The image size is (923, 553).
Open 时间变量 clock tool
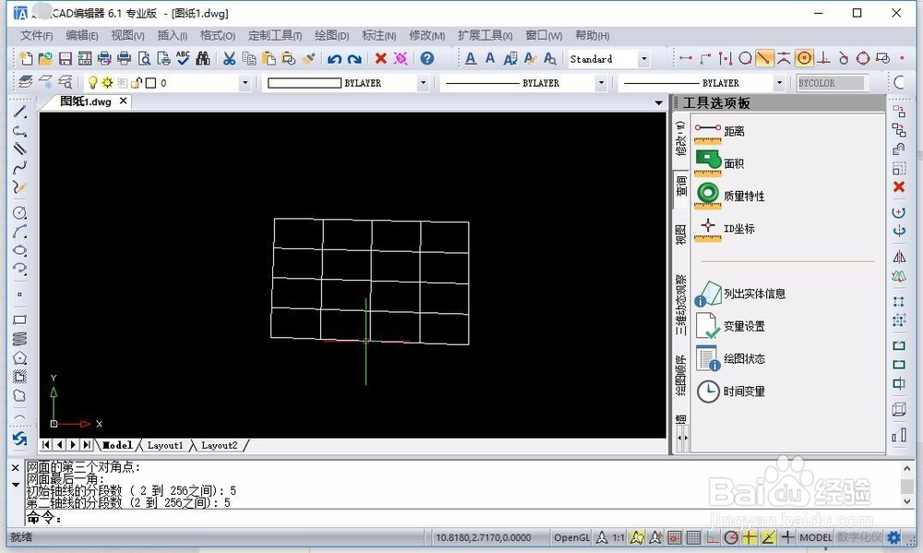730,391
